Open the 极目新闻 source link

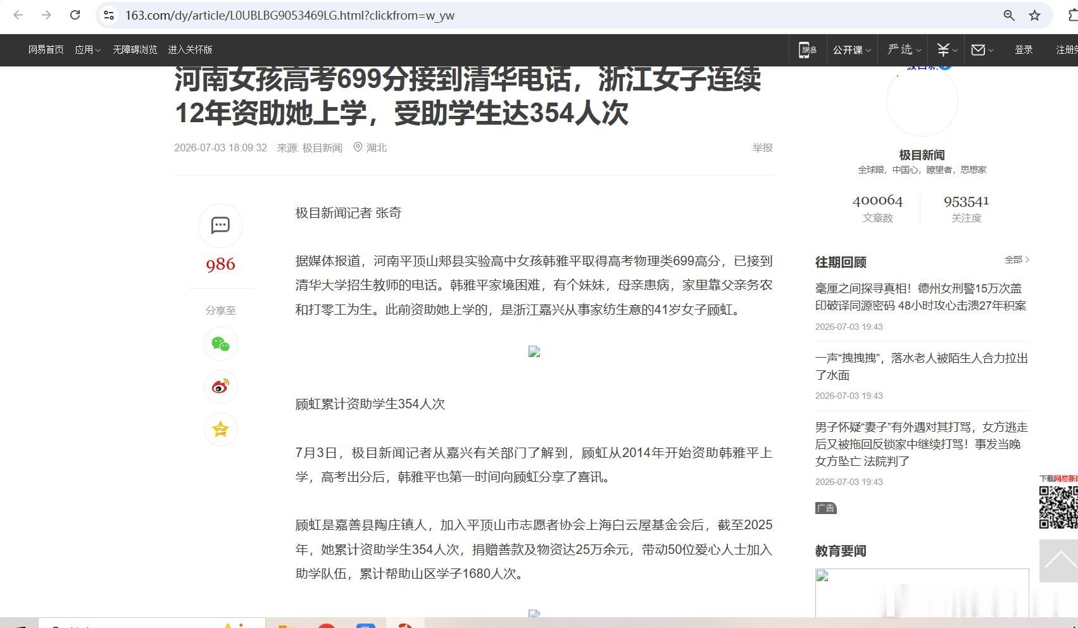322,148
